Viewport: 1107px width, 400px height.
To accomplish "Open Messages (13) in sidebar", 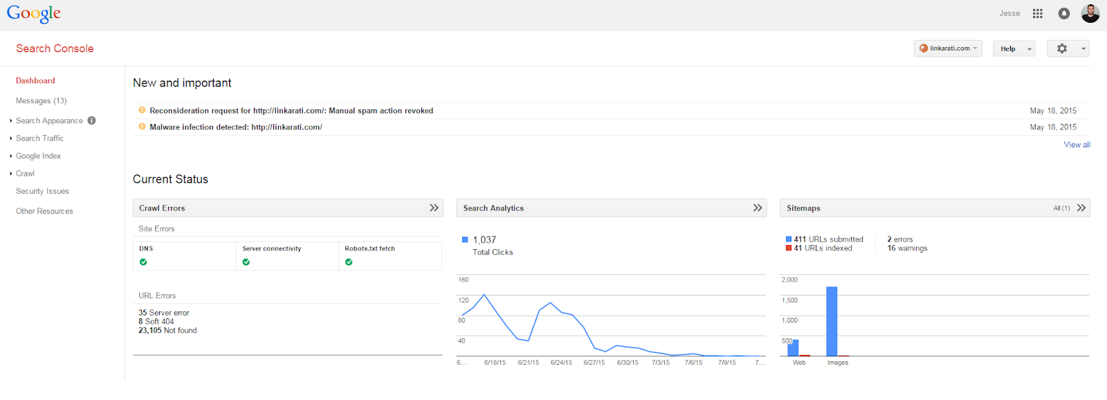I will pyautogui.click(x=42, y=101).
